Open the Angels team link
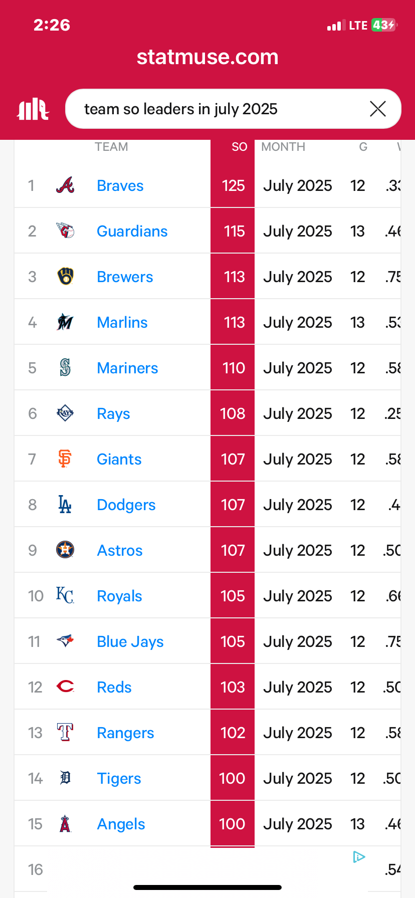Screen dimensions: 415x898 click(121, 824)
